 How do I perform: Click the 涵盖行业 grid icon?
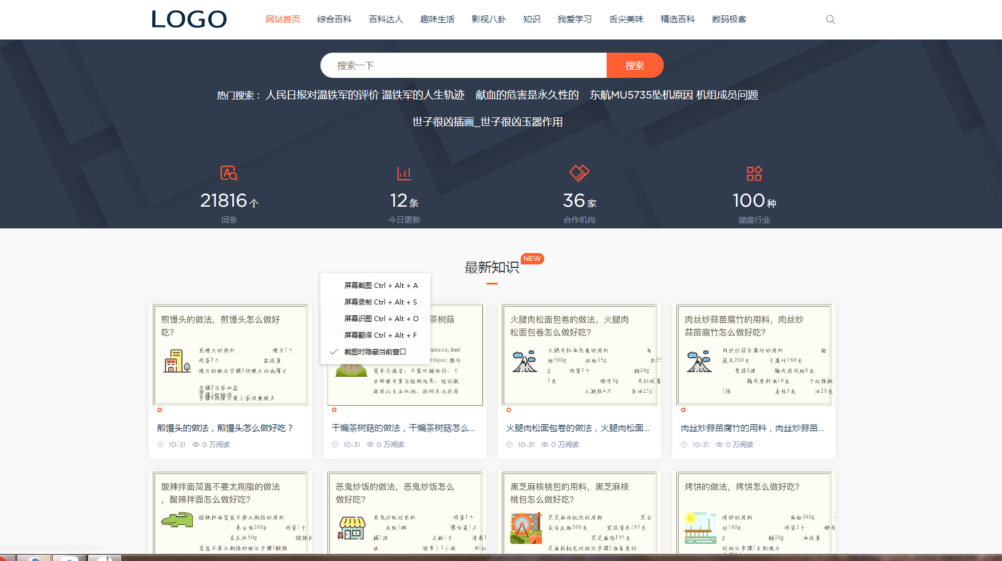tap(754, 173)
